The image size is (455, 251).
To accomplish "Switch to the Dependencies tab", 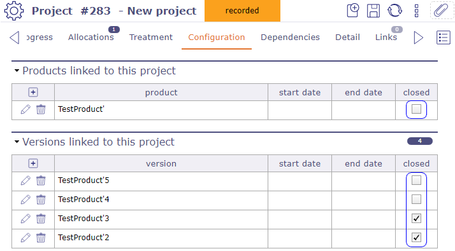I will pos(290,37).
